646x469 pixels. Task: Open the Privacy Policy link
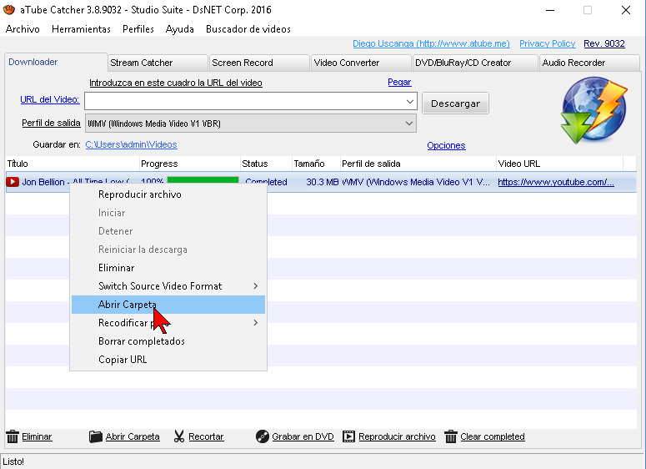point(547,43)
